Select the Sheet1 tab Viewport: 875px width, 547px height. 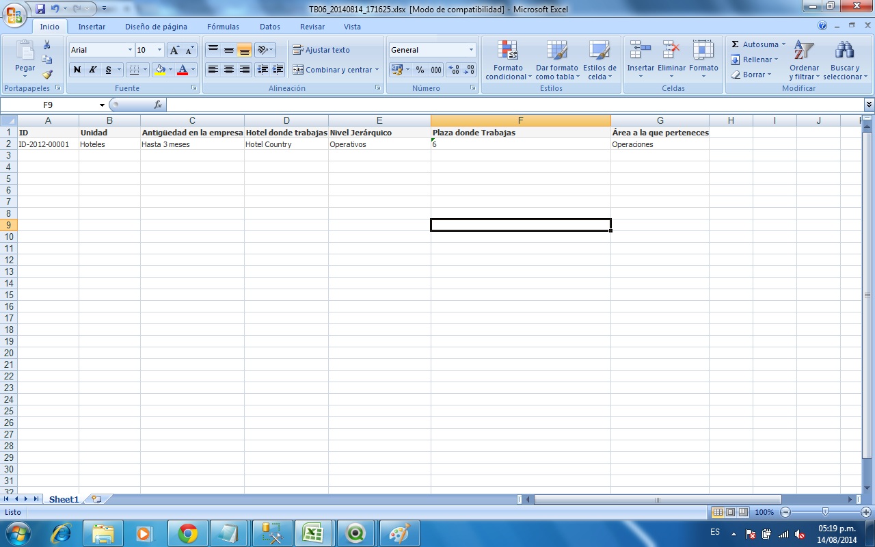(64, 500)
